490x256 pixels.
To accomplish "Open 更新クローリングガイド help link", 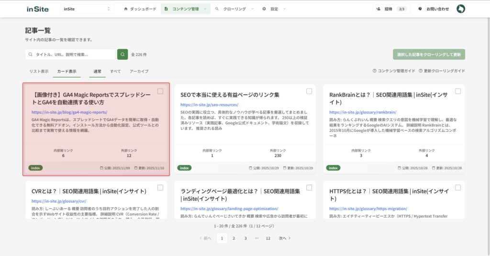I will pyautogui.click(x=442, y=71).
